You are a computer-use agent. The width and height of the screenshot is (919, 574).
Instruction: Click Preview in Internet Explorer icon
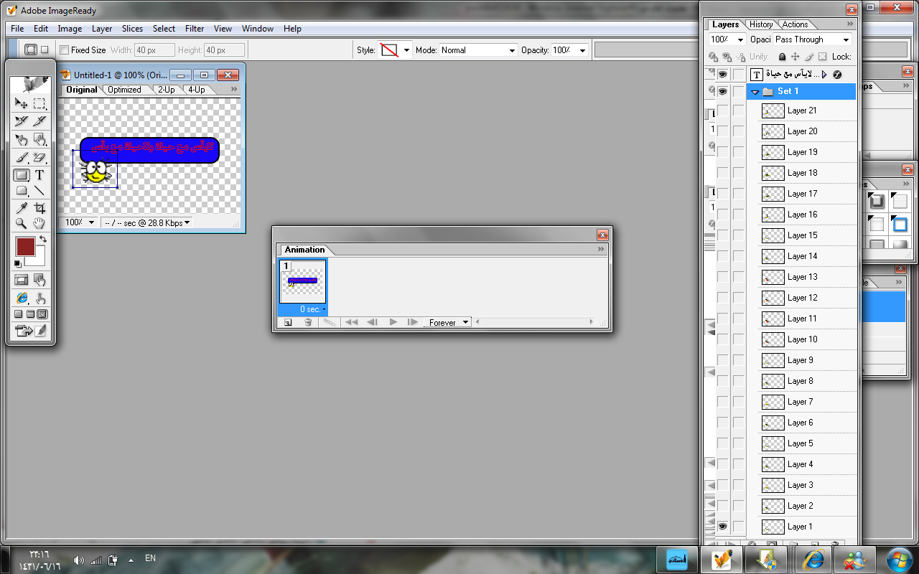point(22,298)
